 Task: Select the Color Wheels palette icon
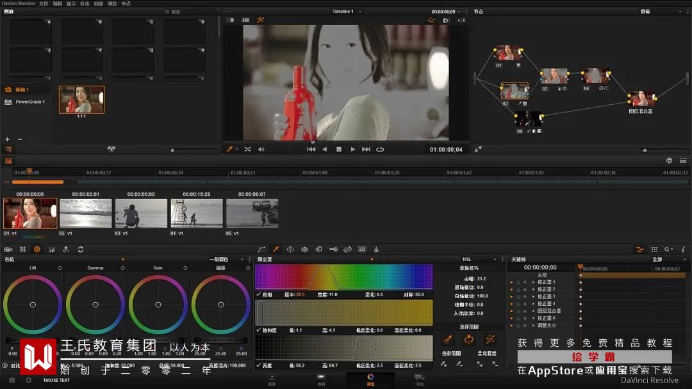tap(37, 250)
